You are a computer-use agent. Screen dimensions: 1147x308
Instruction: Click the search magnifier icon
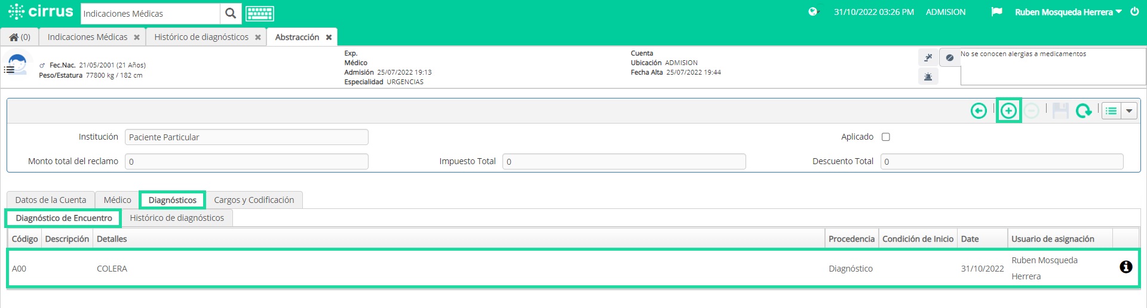pyautogui.click(x=231, y=13)
